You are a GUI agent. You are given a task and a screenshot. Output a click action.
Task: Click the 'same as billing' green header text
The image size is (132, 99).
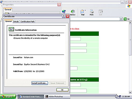pos(79,80)
